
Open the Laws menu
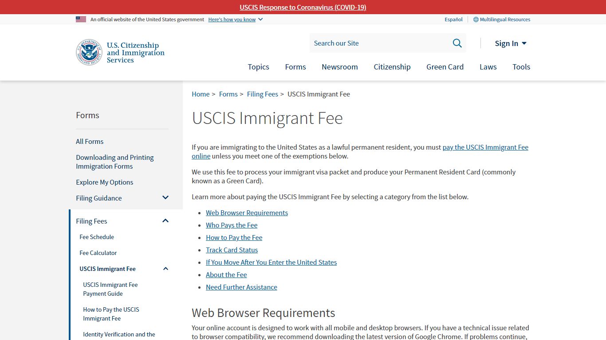point(488,67)
